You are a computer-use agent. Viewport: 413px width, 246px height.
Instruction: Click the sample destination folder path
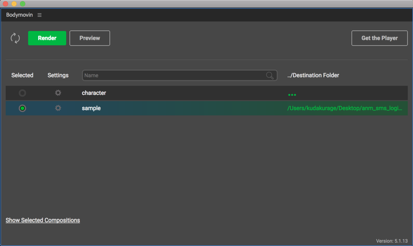pos(344,108)
